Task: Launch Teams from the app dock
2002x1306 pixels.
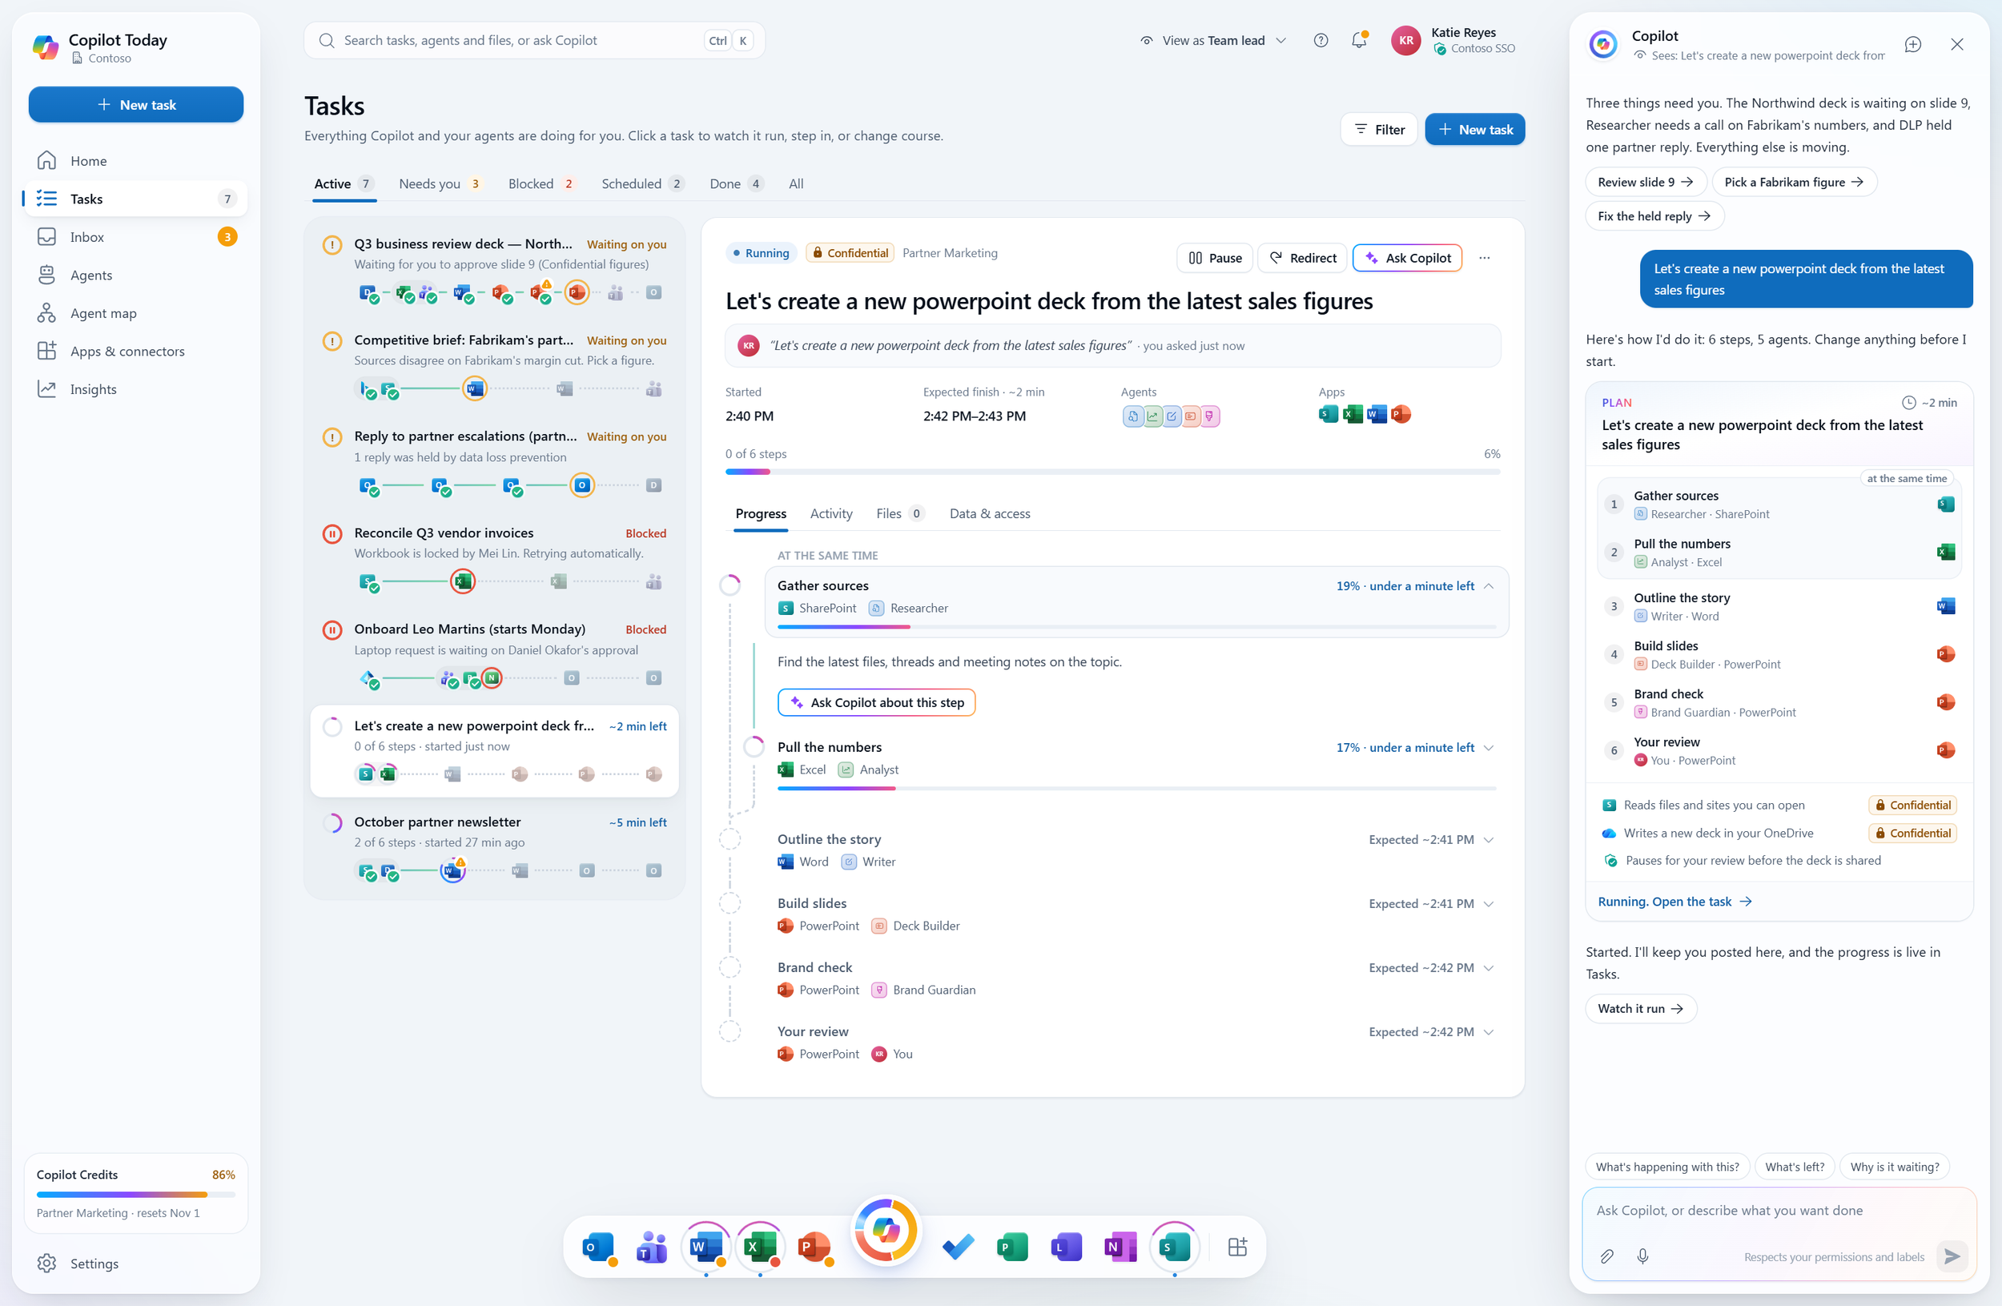Action: 652,1247
